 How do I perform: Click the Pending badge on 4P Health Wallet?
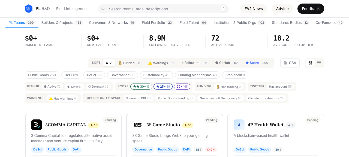313,120
